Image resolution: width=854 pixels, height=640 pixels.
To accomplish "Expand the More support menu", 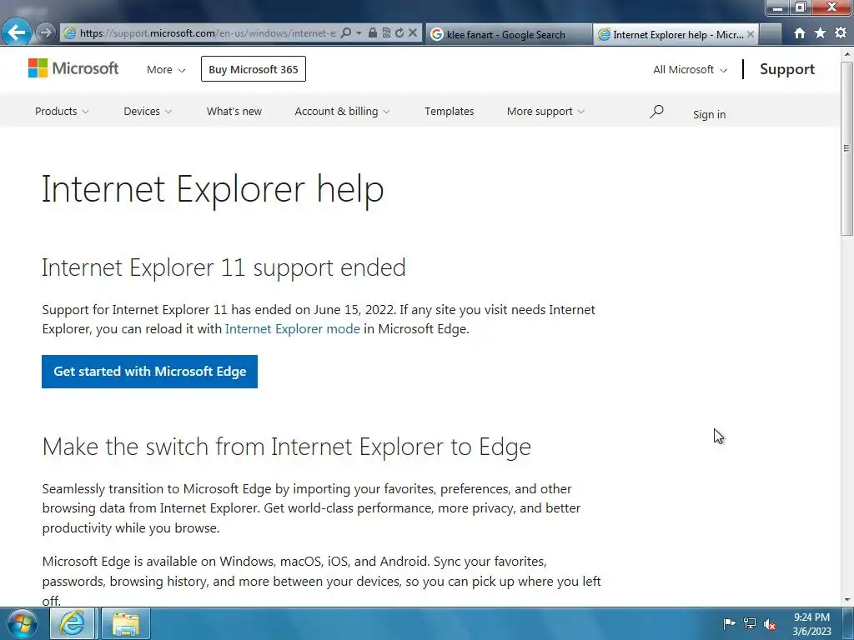I will point(545,111).
